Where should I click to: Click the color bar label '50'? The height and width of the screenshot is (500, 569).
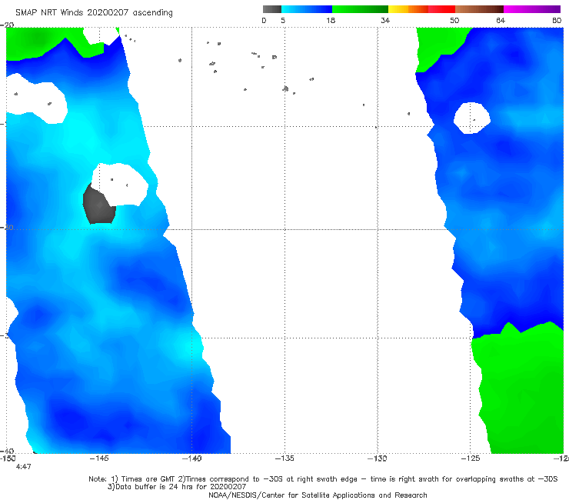454,20
